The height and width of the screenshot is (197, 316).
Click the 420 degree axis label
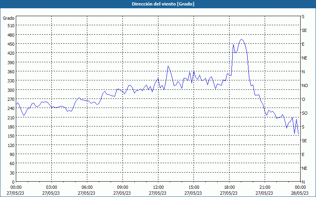click(x=11, y=53)
